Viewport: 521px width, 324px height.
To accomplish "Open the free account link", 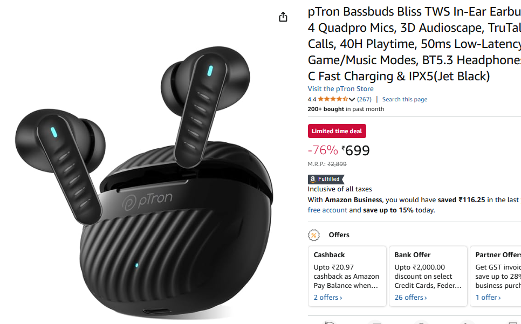I will (327, 210).
